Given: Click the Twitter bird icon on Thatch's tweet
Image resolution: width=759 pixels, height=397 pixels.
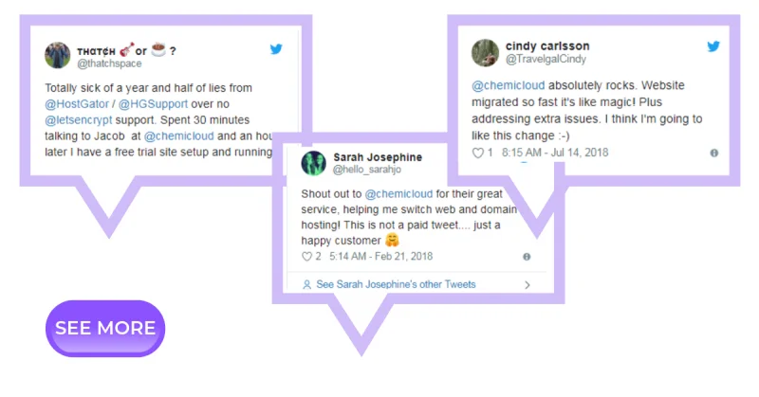Looking at the screenshot, I should (x=277, y=49).
